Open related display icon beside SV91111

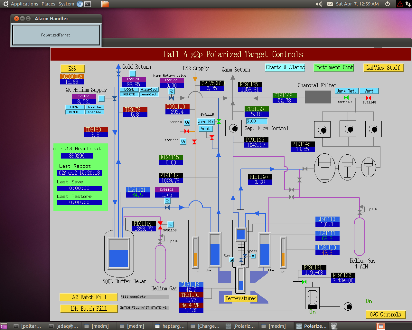coord(183,141)
